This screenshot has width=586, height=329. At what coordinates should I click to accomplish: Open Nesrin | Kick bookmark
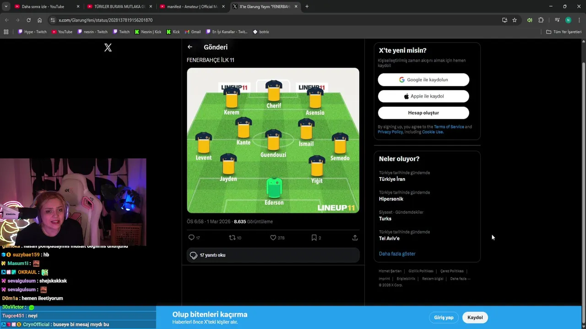click(x=148, y=32)
